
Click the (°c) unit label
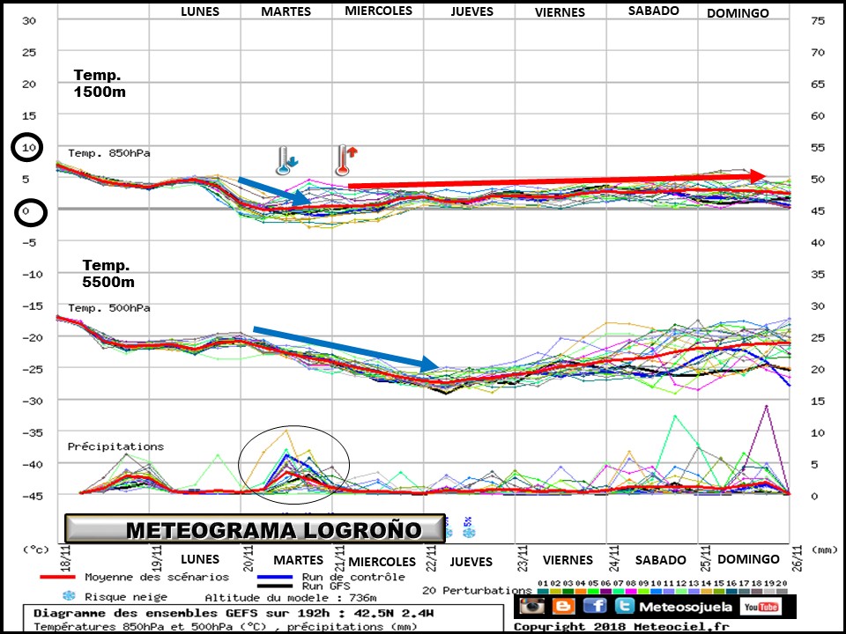(35, 549)
